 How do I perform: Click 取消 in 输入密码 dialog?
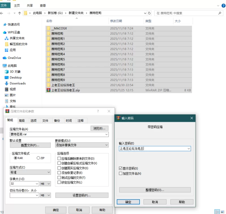pyautogui.click(x=155, y=202)
